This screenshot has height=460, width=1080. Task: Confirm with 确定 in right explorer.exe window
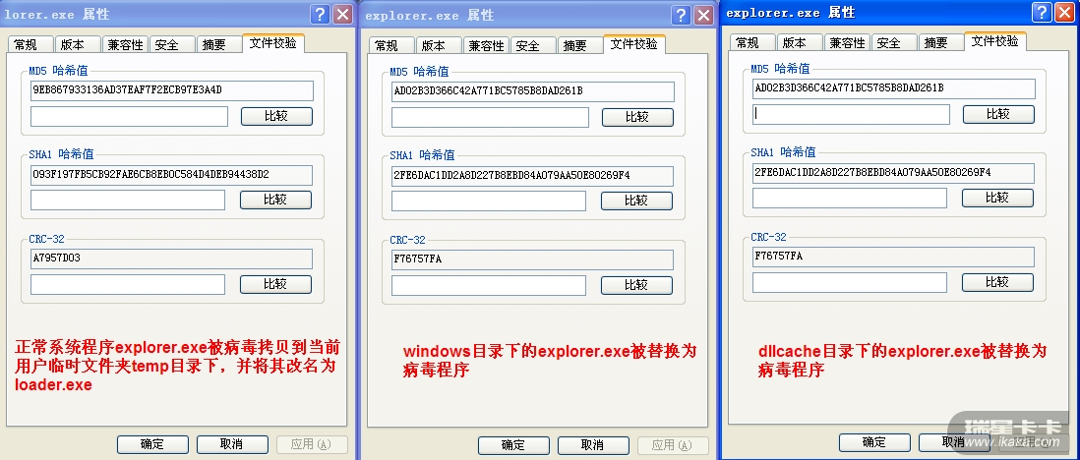coord(874,442)
